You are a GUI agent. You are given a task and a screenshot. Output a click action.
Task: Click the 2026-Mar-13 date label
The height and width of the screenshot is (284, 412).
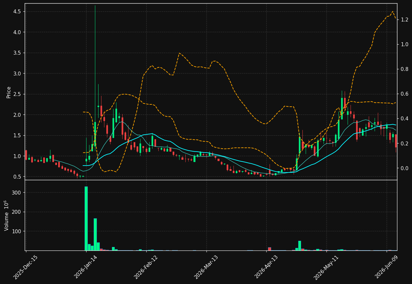click(206, 267)
